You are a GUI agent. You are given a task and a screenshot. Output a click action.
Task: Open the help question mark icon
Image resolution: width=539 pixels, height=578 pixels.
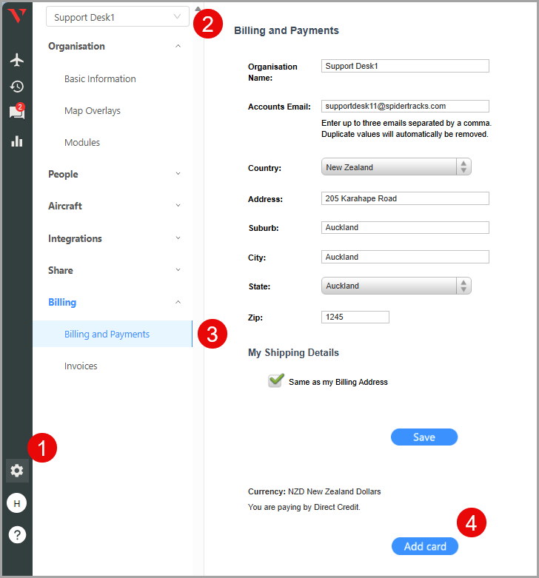pyautogui.click(x=16, y=534)
